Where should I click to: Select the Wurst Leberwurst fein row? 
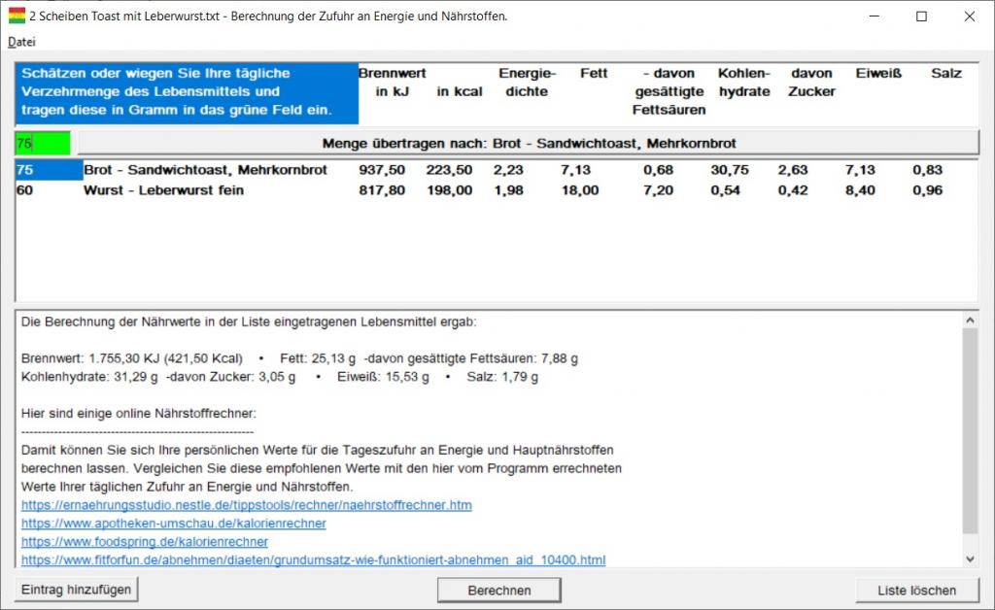[163, 190]
